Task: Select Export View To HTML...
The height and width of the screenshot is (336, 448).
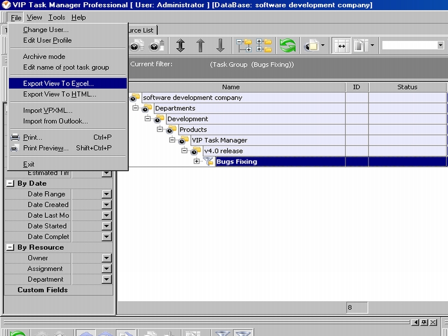Action: [68, 94]
